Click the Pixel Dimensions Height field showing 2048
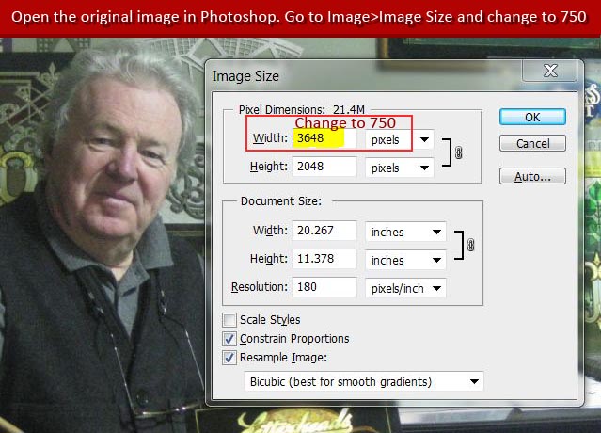Viewport: 601px width, 433px height. click(324, 167)
